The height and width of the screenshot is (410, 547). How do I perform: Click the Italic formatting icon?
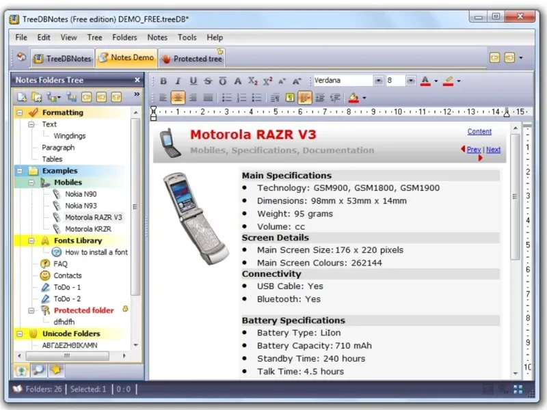click(x=178, y=81)
